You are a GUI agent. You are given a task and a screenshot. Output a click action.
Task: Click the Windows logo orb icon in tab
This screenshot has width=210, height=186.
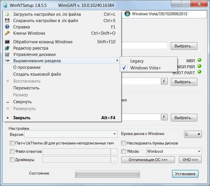[127, 14]
